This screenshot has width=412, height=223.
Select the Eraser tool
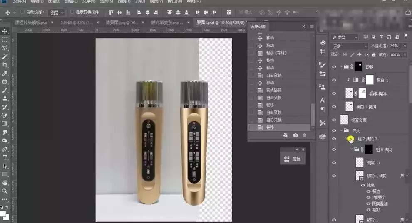pyautogui.click(x=5, y=115)
